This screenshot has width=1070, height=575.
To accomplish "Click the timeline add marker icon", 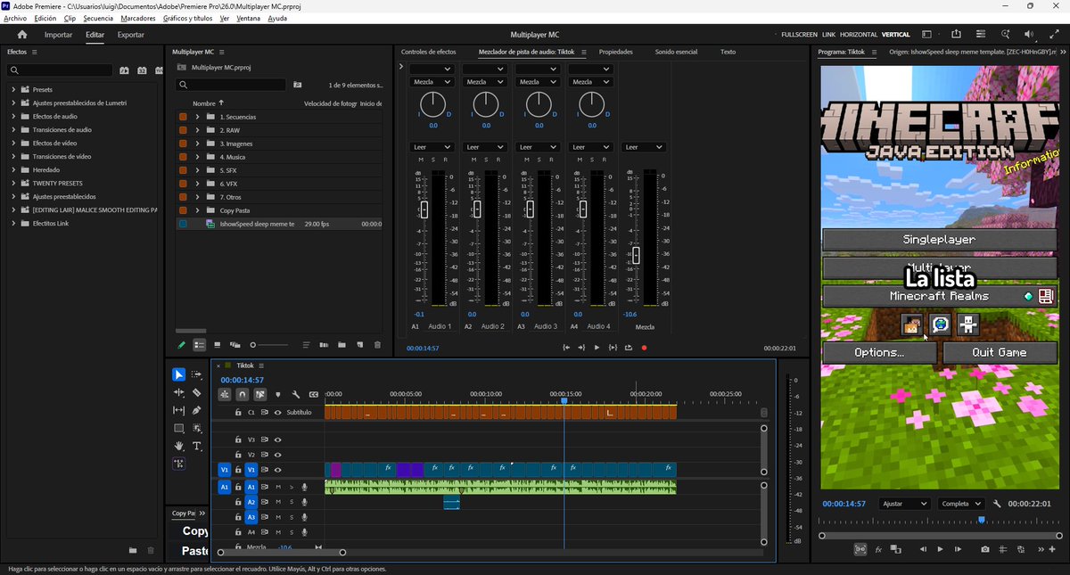I will (x=277, y=394).
